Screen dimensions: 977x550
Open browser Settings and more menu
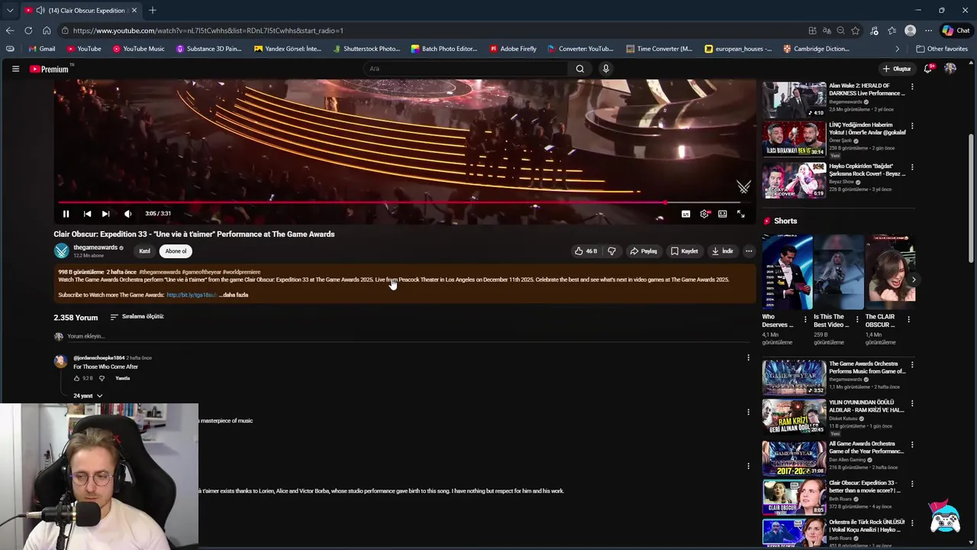928,31
